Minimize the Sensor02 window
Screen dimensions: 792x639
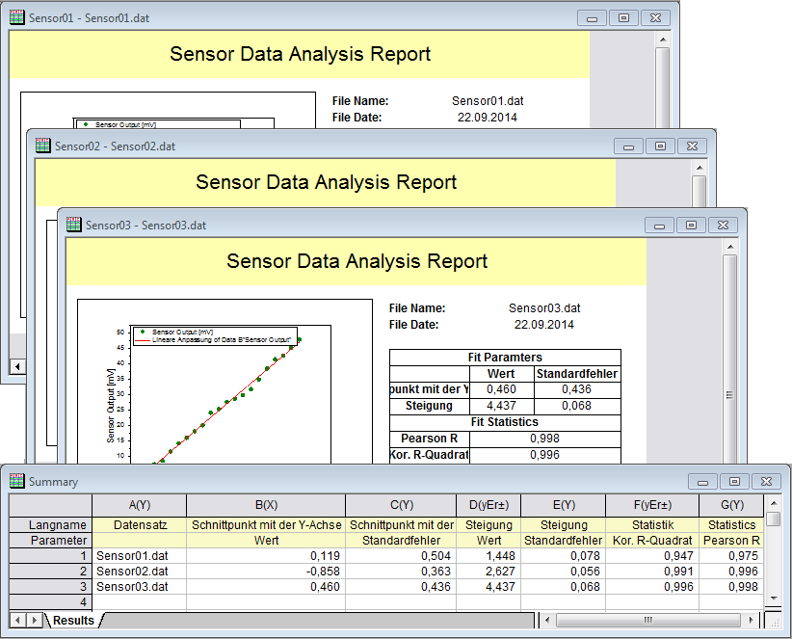click(x=628, y=146)
